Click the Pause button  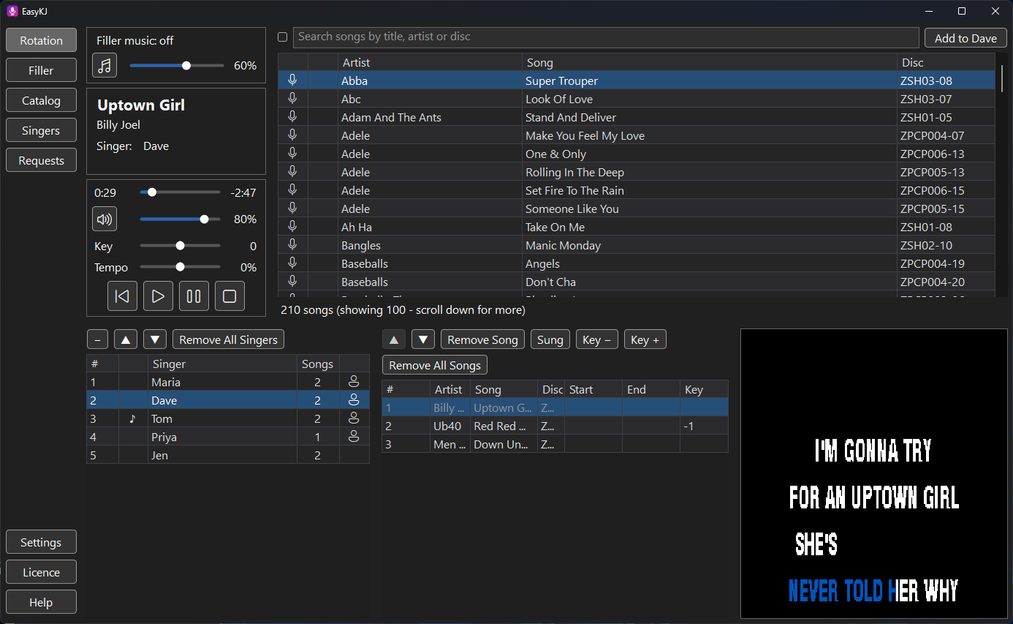(194, 296)
